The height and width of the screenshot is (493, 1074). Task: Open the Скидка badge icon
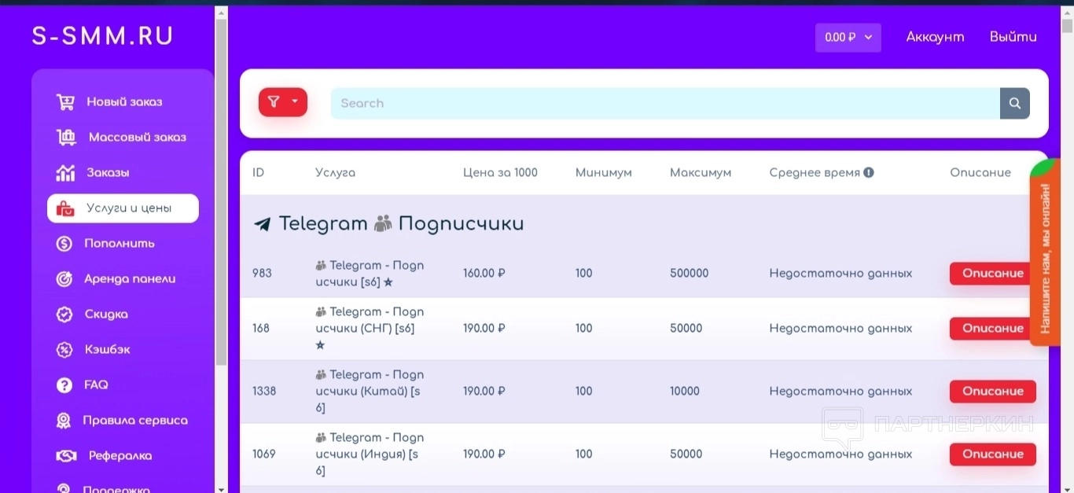tap(64, 315)
